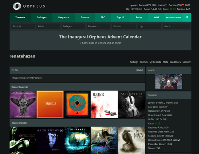This screenshot has height=154, width=199.
Task: Open the teal In Flames upload cover
Action: pyautogui.click(x=77, y=140)
